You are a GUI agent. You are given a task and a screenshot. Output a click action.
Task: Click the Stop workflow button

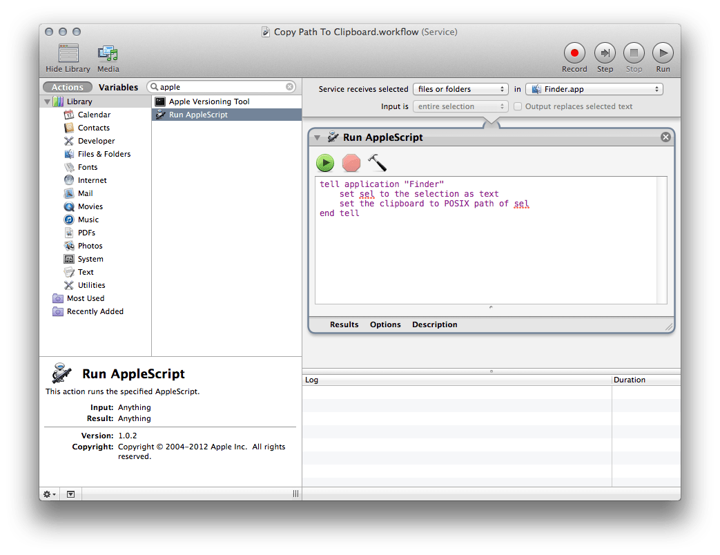(634, 53)
